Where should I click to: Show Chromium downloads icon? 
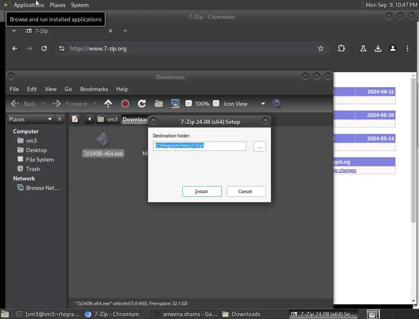tap(378, 48)
